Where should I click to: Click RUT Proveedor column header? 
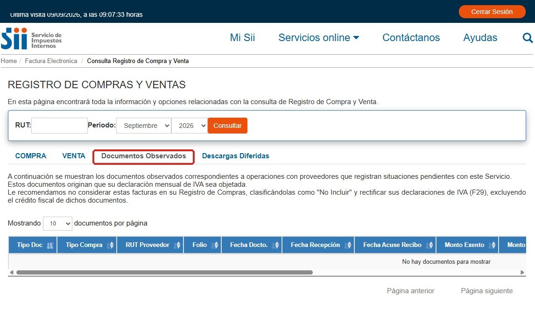click(x=150, y=245)
